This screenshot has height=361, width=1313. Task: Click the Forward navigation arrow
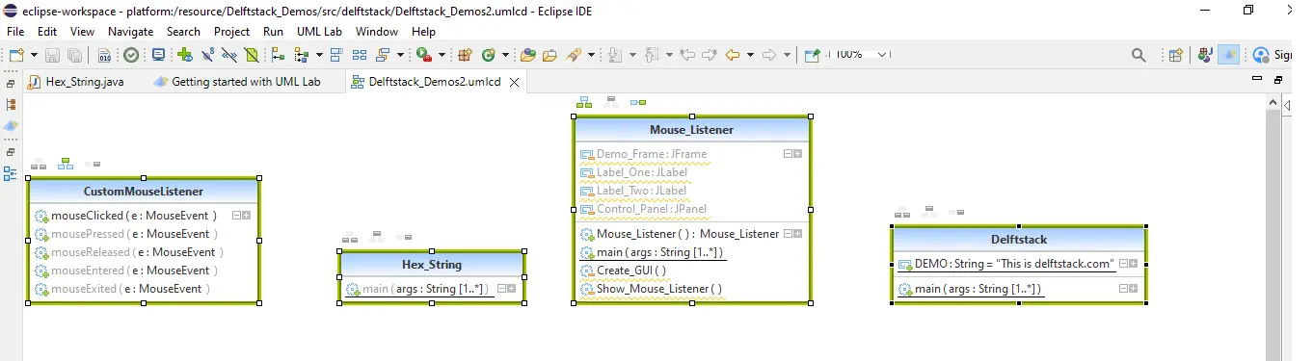point(770,55)
